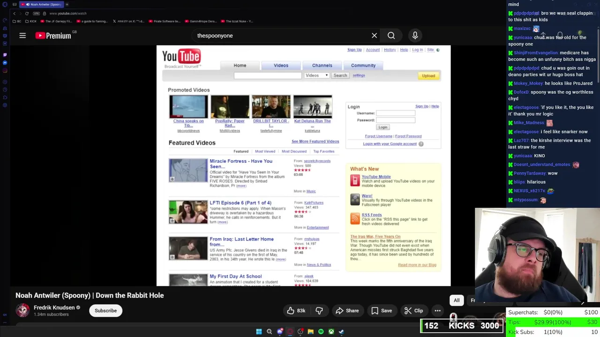Open 'The JF Gariepy' bookmark
This screenshot has width=600, height=337.
pos(56,21)
